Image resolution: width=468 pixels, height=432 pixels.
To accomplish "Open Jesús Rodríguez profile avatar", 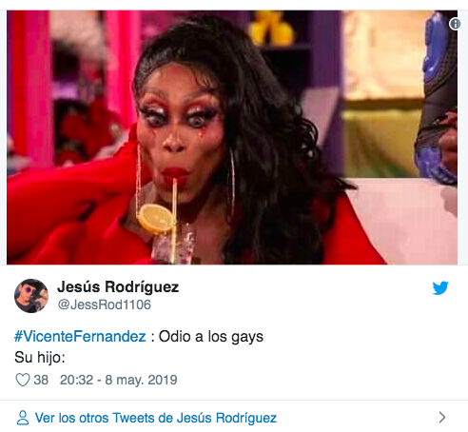I will click(31, 296).
